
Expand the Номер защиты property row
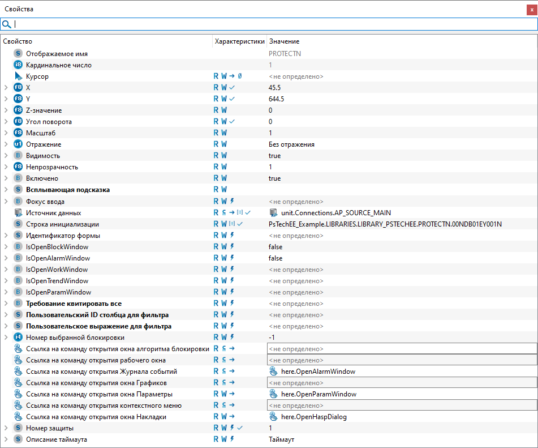tap(6, 428)
